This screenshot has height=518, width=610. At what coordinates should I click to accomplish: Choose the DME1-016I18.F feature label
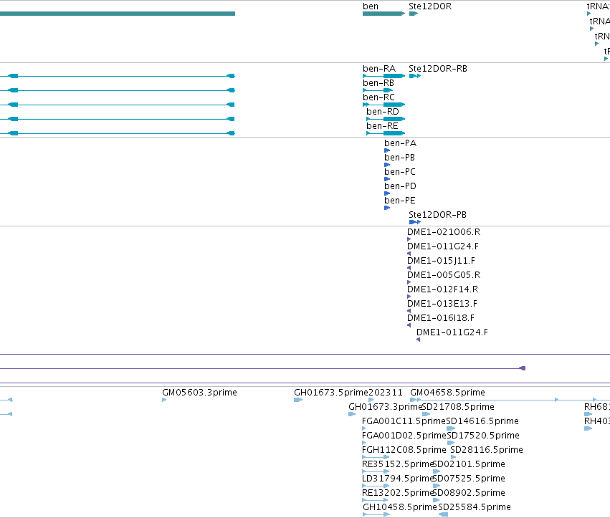tap(440, 318)
